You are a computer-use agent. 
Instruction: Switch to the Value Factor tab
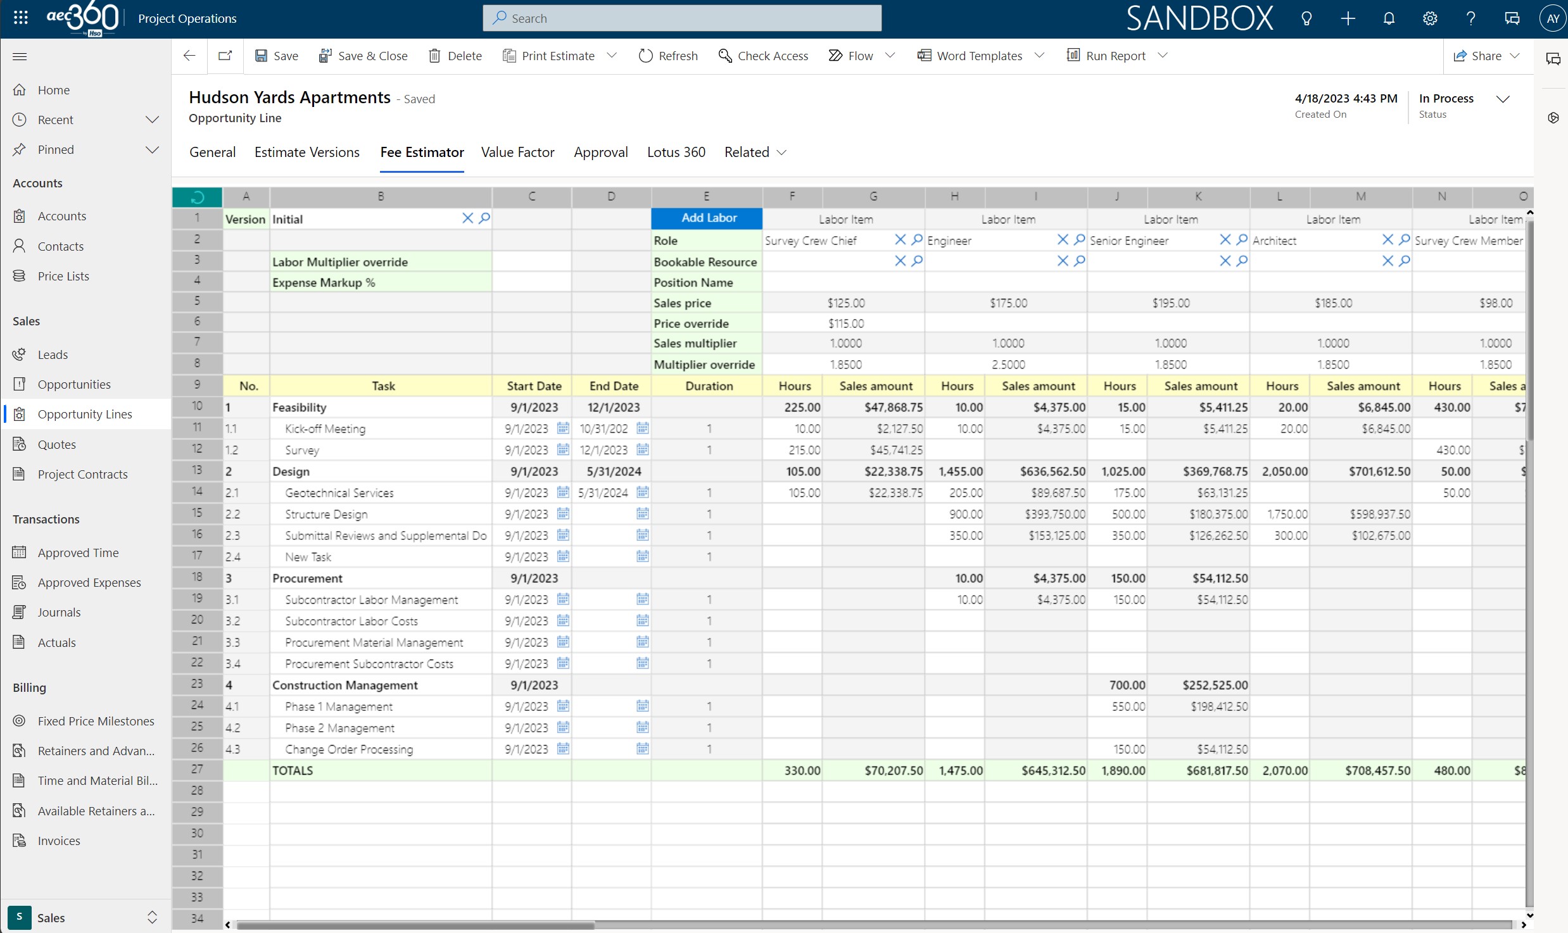point(517,152)
